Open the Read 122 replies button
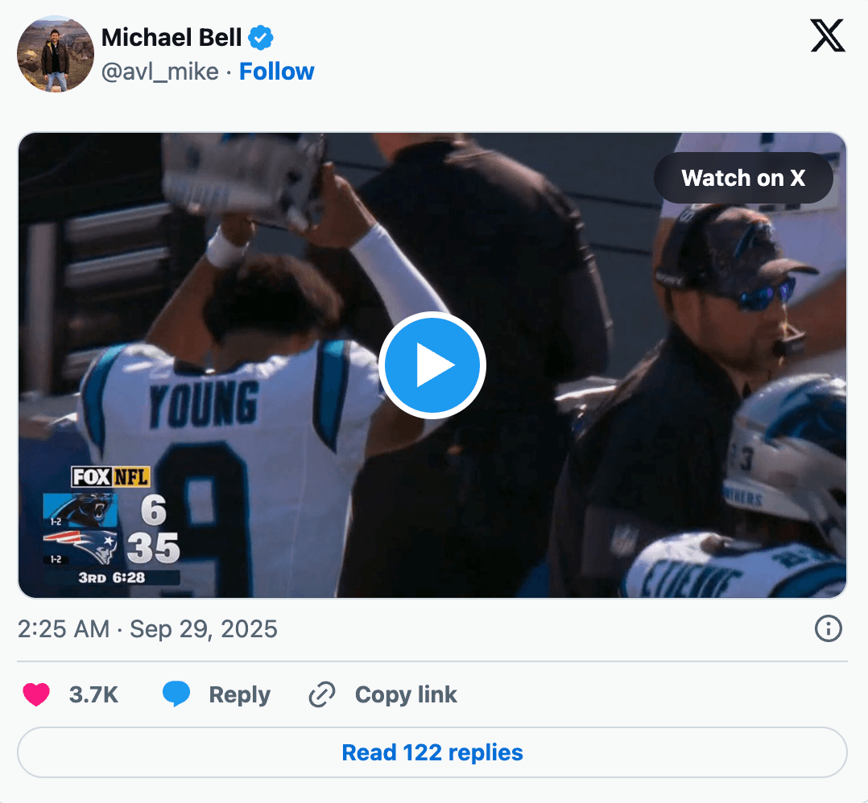The height and width of the screenshot is (803, 868). click(432, 752)
